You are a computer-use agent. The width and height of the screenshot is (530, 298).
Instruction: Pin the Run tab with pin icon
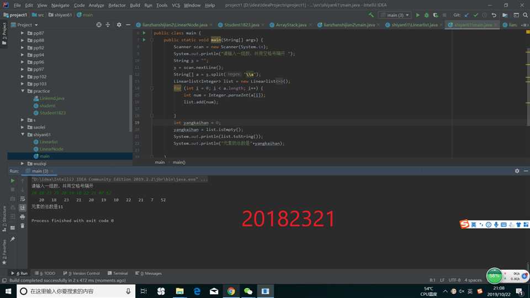click(13, 239)
